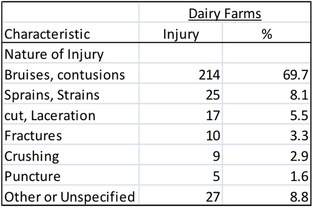Click the Sprains, Strains row label
312x207 pixels.
tap(51, 95)
